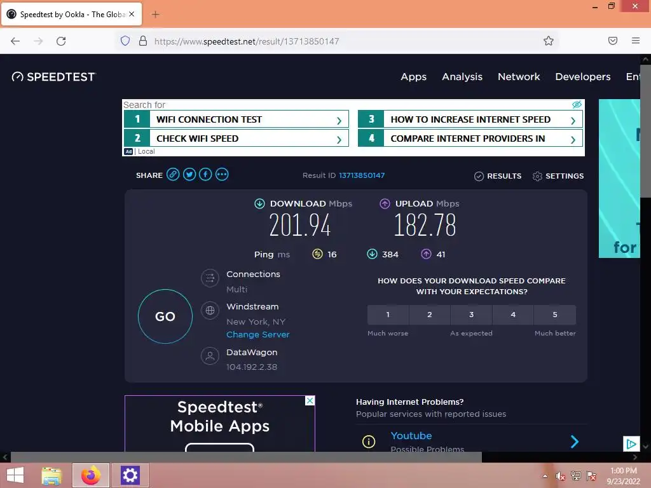Rate download speed as 2
This screenshot has height=488, width=651.
pos(430,315)
